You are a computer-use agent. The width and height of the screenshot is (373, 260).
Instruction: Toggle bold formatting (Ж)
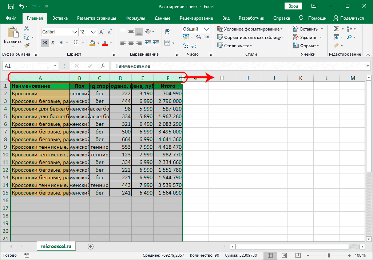click(45, 43)
